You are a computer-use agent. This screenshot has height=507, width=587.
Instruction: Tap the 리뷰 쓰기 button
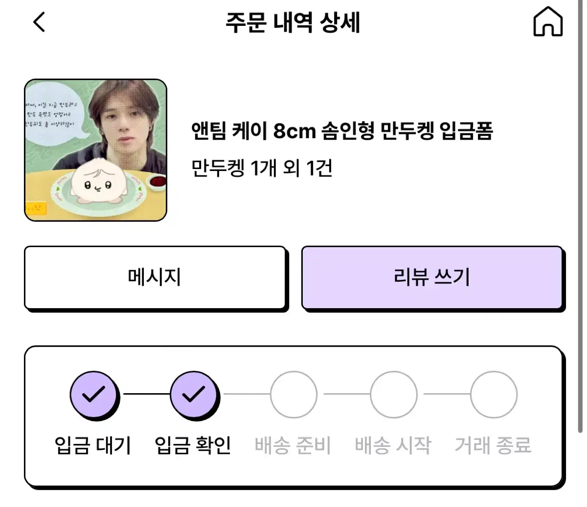click(x=432, y=278)
